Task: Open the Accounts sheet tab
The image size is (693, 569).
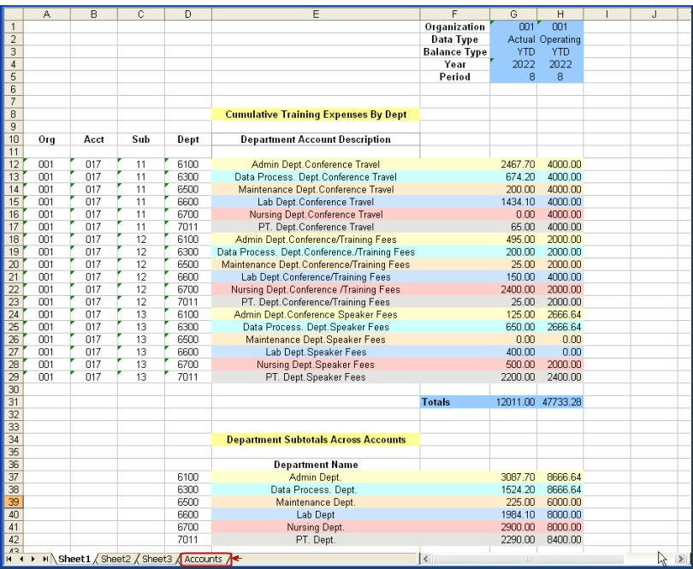Action: [x=204, y=560]
